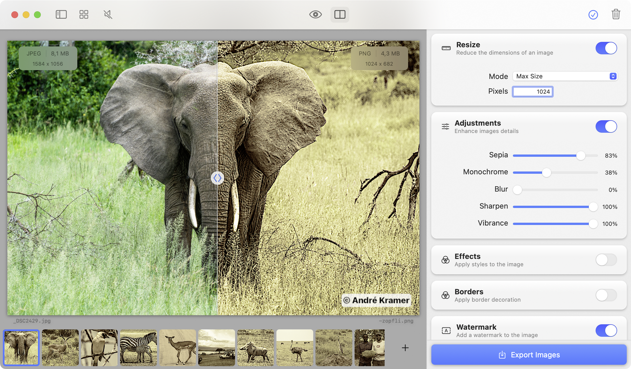Viewport: 631px width, 369px height.
Task: Enable the Borders switch
Action: point(606,295)
